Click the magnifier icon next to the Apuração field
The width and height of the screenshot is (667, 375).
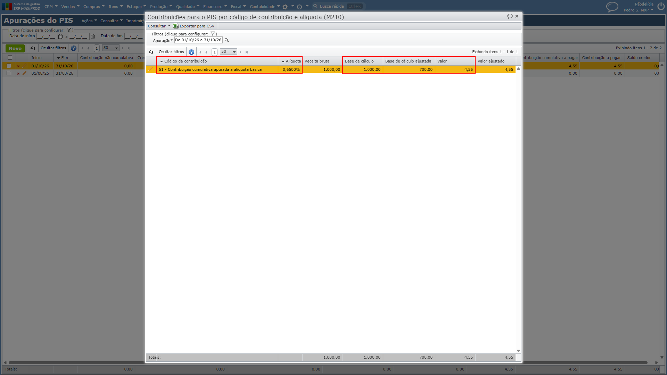pos(227,40)
